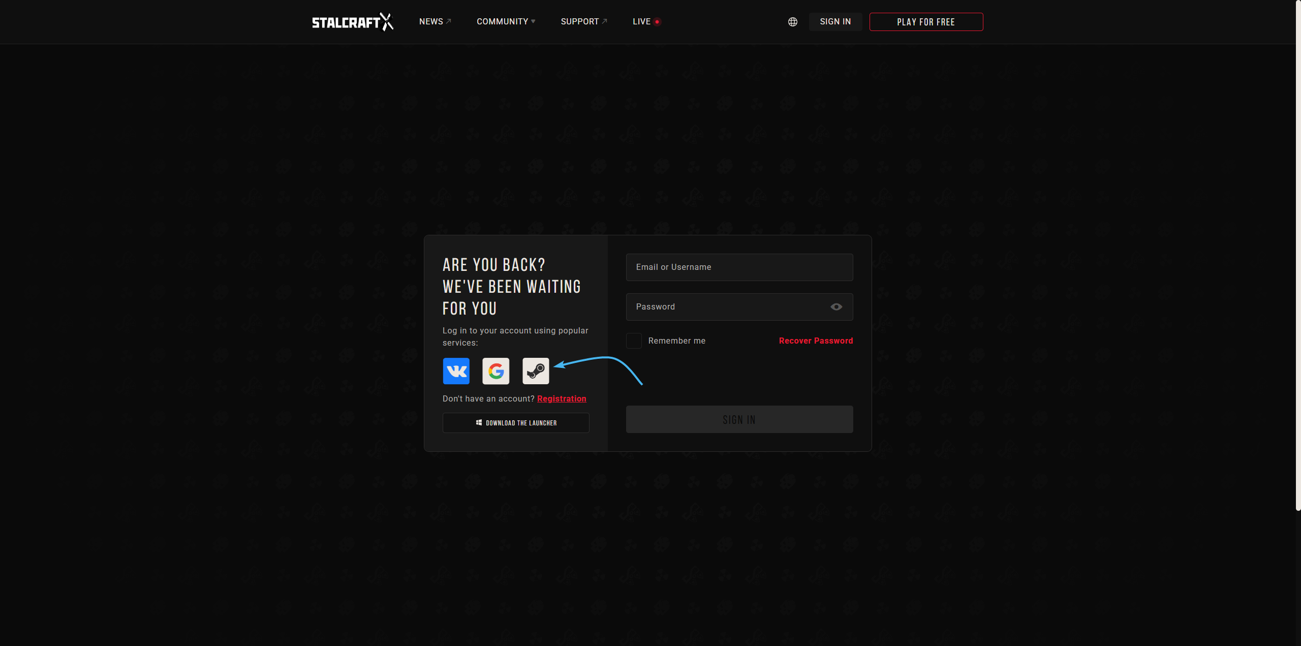
Task: Open the language globe icon
Action: pyautogui.click(x=793, y=22)
